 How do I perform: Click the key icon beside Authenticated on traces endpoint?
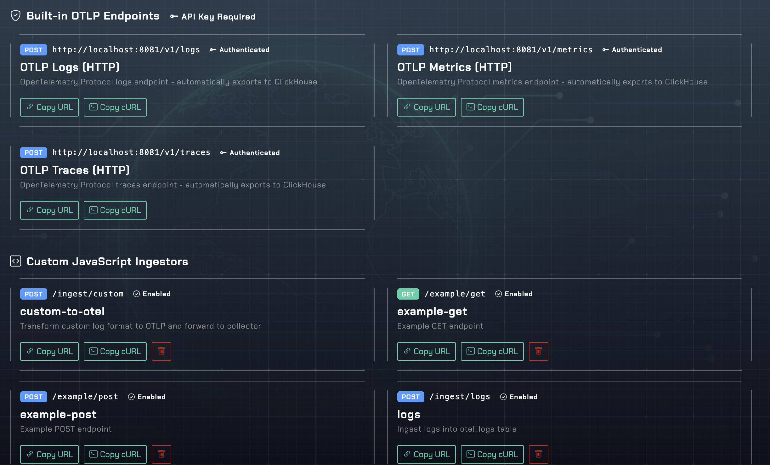click(x=223, y=152)
